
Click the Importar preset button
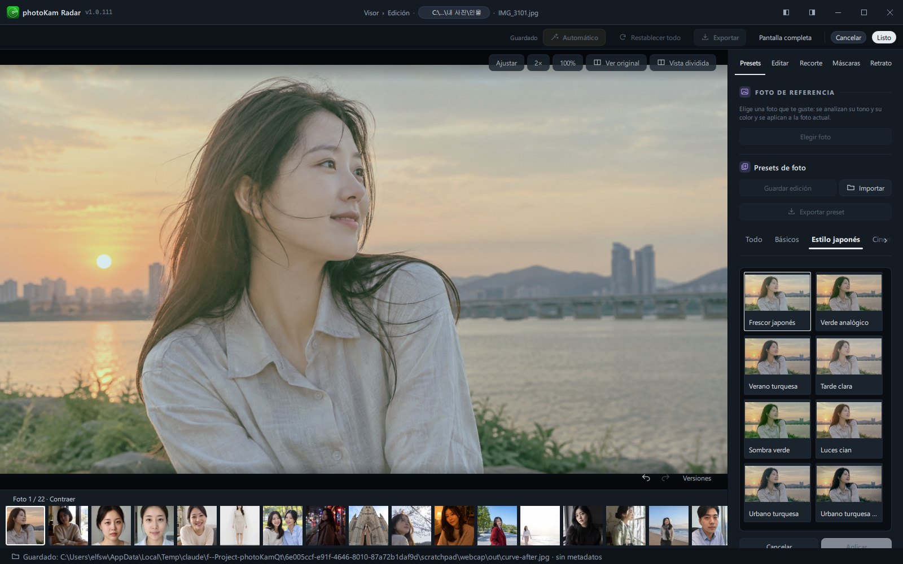click(866, 188)
